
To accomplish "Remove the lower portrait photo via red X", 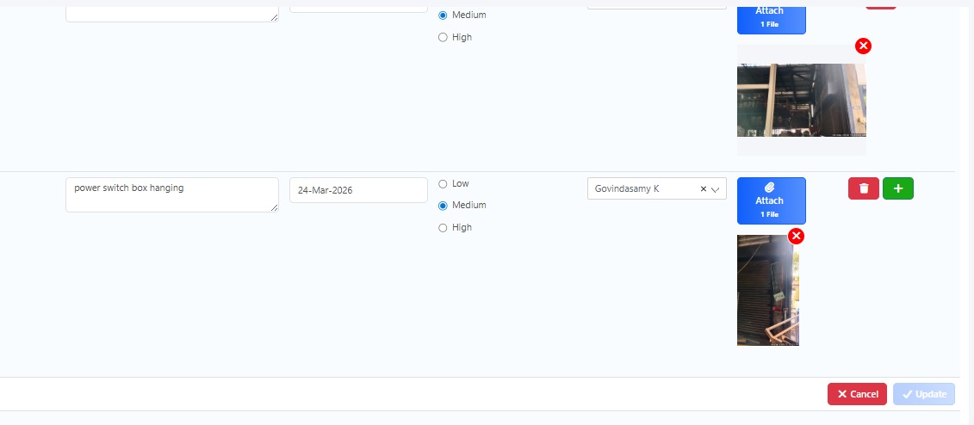I will point(797,236).
